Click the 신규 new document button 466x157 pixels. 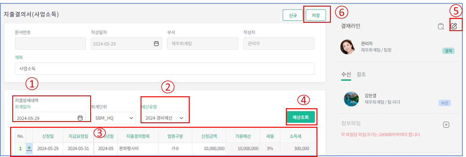[x=292, y=15]
